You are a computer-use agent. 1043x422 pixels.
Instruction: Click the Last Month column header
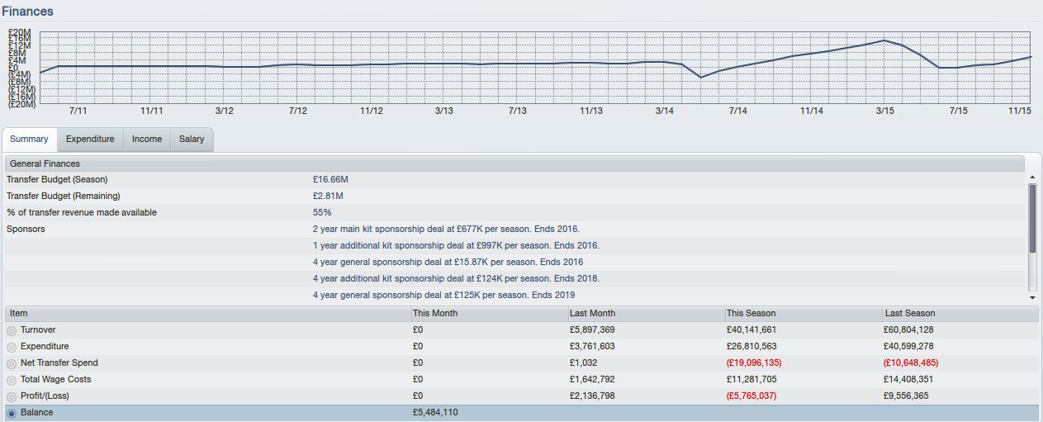tap(645, 314)
